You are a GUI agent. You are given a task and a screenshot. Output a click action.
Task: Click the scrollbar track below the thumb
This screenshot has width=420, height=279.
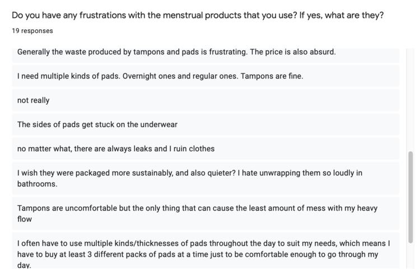click(412, 259)
